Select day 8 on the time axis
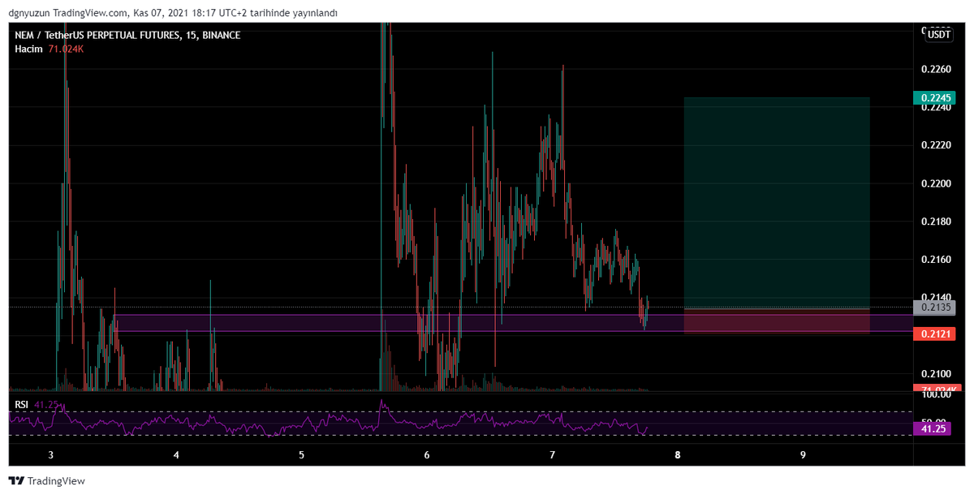 coord(677,455)
